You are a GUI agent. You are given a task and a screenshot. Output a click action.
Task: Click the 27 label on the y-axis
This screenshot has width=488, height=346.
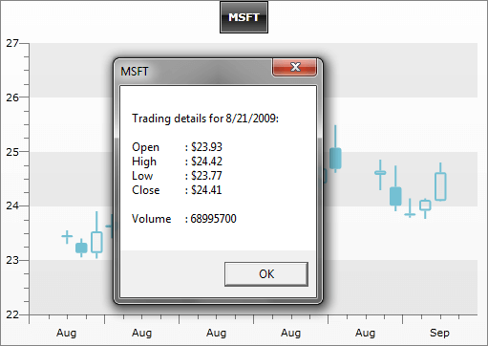click(x=12, y=43)
